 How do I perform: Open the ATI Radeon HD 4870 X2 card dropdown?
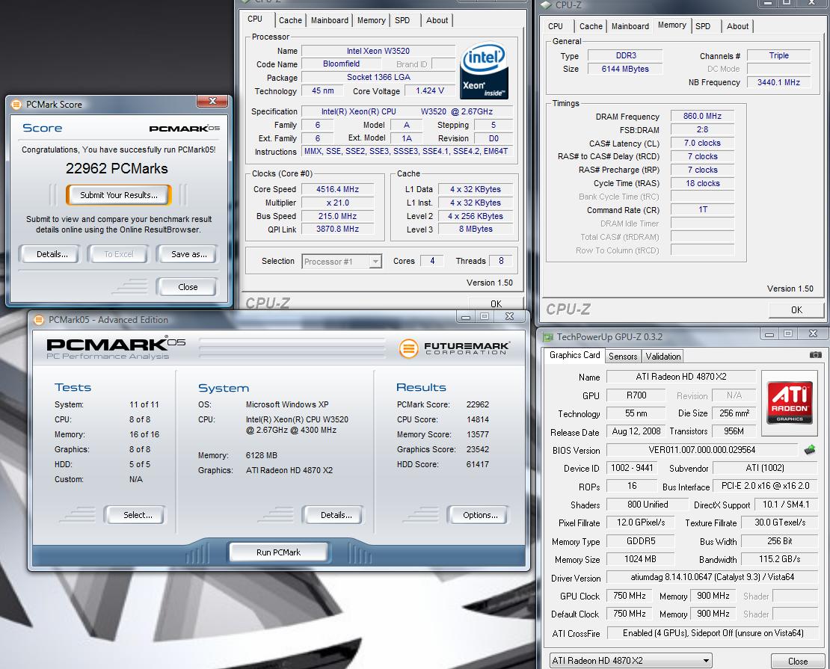630,661
